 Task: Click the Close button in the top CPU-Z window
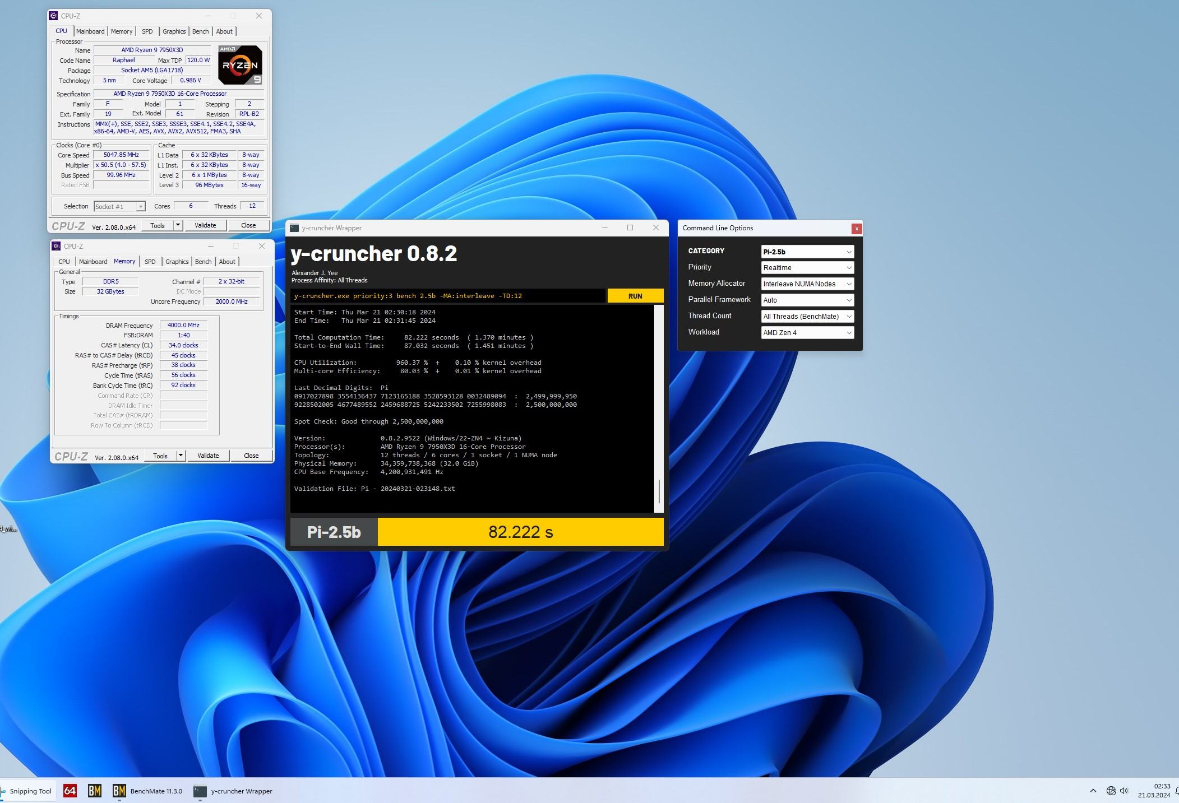[248, 225]
